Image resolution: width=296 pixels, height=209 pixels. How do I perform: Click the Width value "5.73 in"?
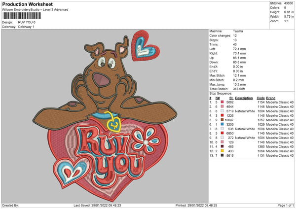click(x=289, y=17)
